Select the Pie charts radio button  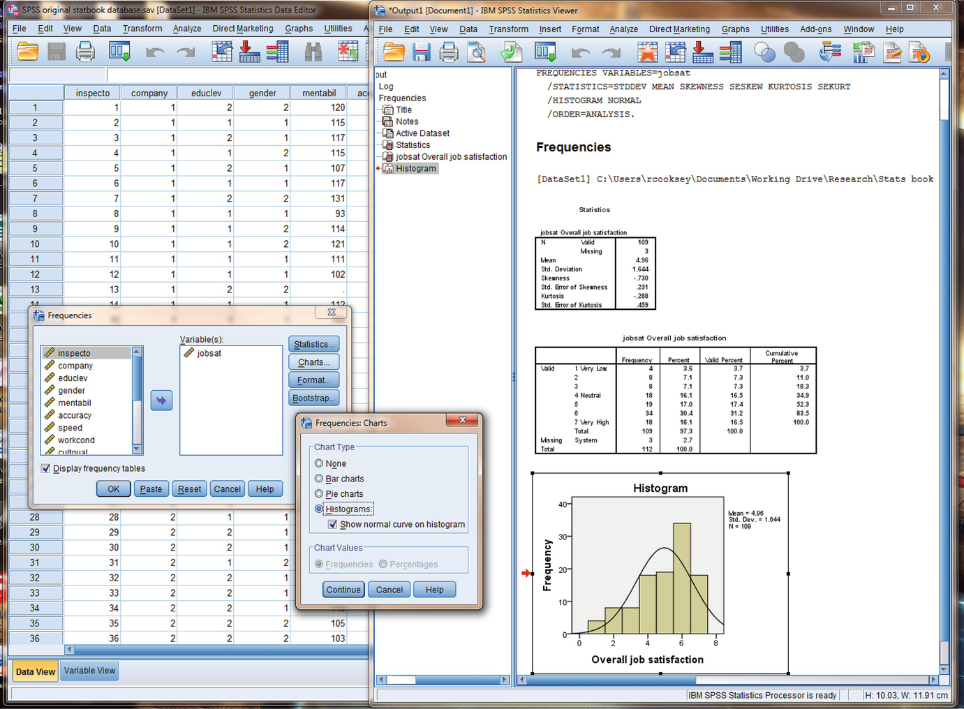tap(319, 493)
